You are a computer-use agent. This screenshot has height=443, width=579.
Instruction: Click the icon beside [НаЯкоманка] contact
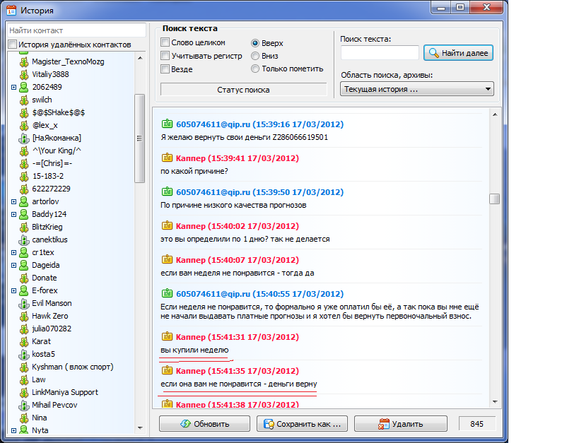tap(24, 138)
